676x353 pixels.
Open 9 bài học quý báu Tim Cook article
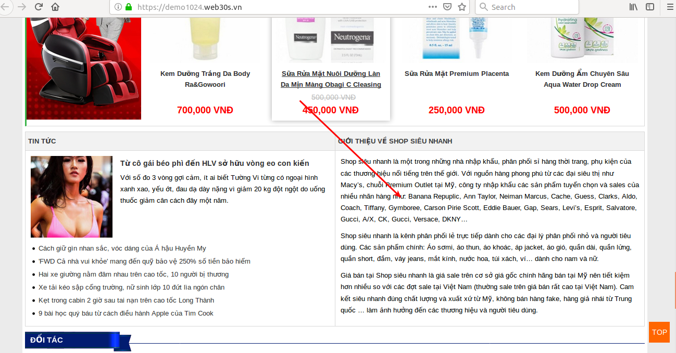pos(126,313)
